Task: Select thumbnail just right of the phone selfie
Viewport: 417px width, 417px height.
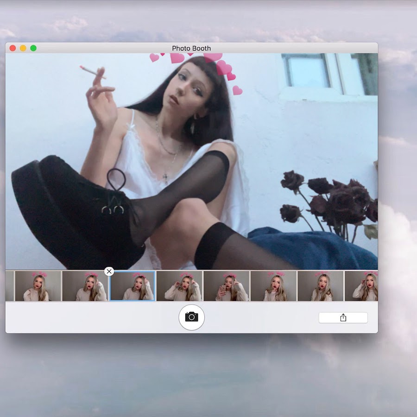Action: pos(273,286)
